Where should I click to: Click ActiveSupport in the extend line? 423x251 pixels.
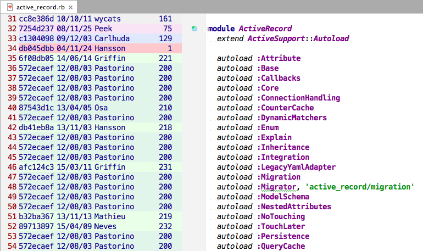[276, 38]
